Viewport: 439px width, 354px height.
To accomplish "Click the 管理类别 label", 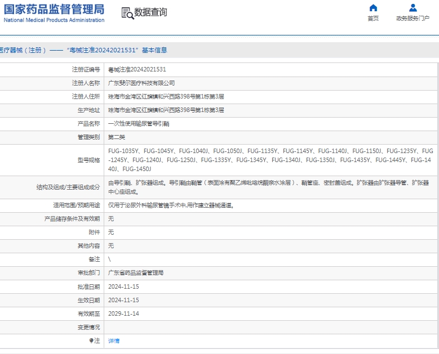I will coord(88,137).
